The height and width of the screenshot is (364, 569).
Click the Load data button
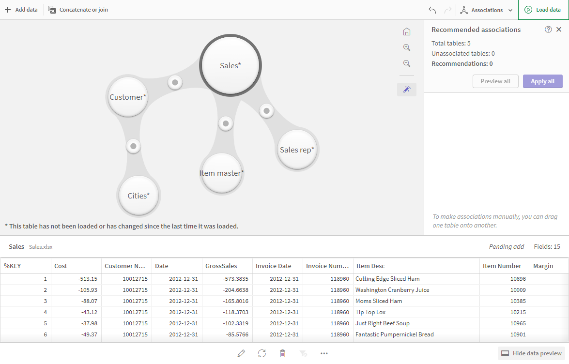[x=543, y=10]
